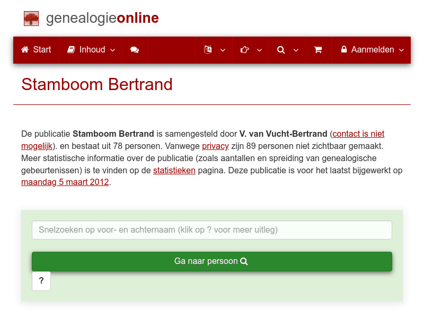Select the book icon next to Inhoud

[71, 50]
